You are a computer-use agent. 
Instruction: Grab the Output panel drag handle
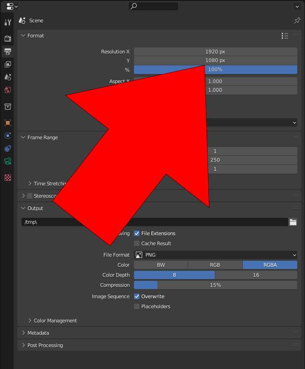point(296,208)
